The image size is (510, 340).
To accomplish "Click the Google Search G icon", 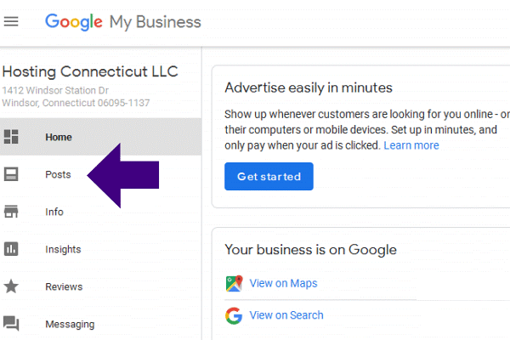I will pos(234,315).
